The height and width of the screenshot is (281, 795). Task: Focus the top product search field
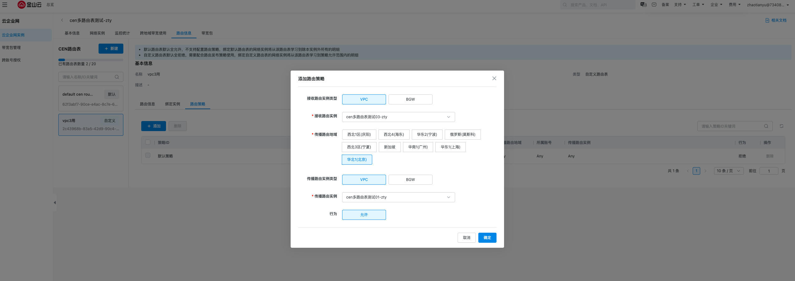coord(598,5)
